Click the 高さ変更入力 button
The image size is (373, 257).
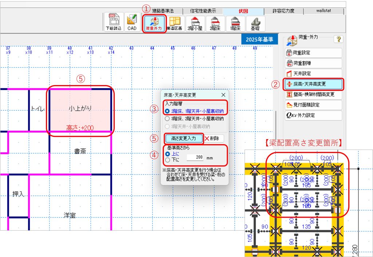tap(183, 138)
